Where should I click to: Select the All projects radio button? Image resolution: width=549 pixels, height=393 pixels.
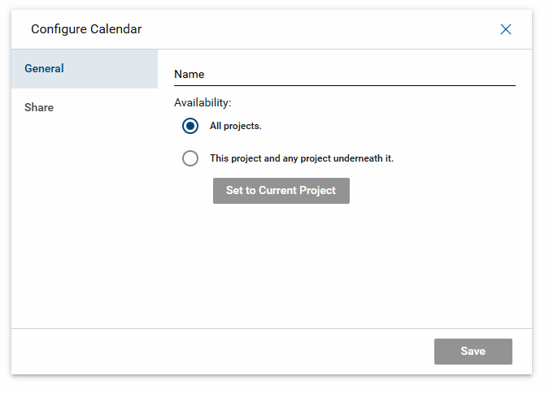[190, 126]
